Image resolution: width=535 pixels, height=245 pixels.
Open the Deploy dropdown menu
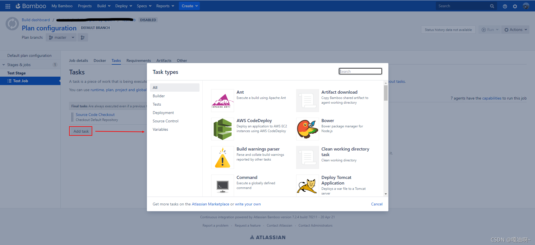point(123,6)
